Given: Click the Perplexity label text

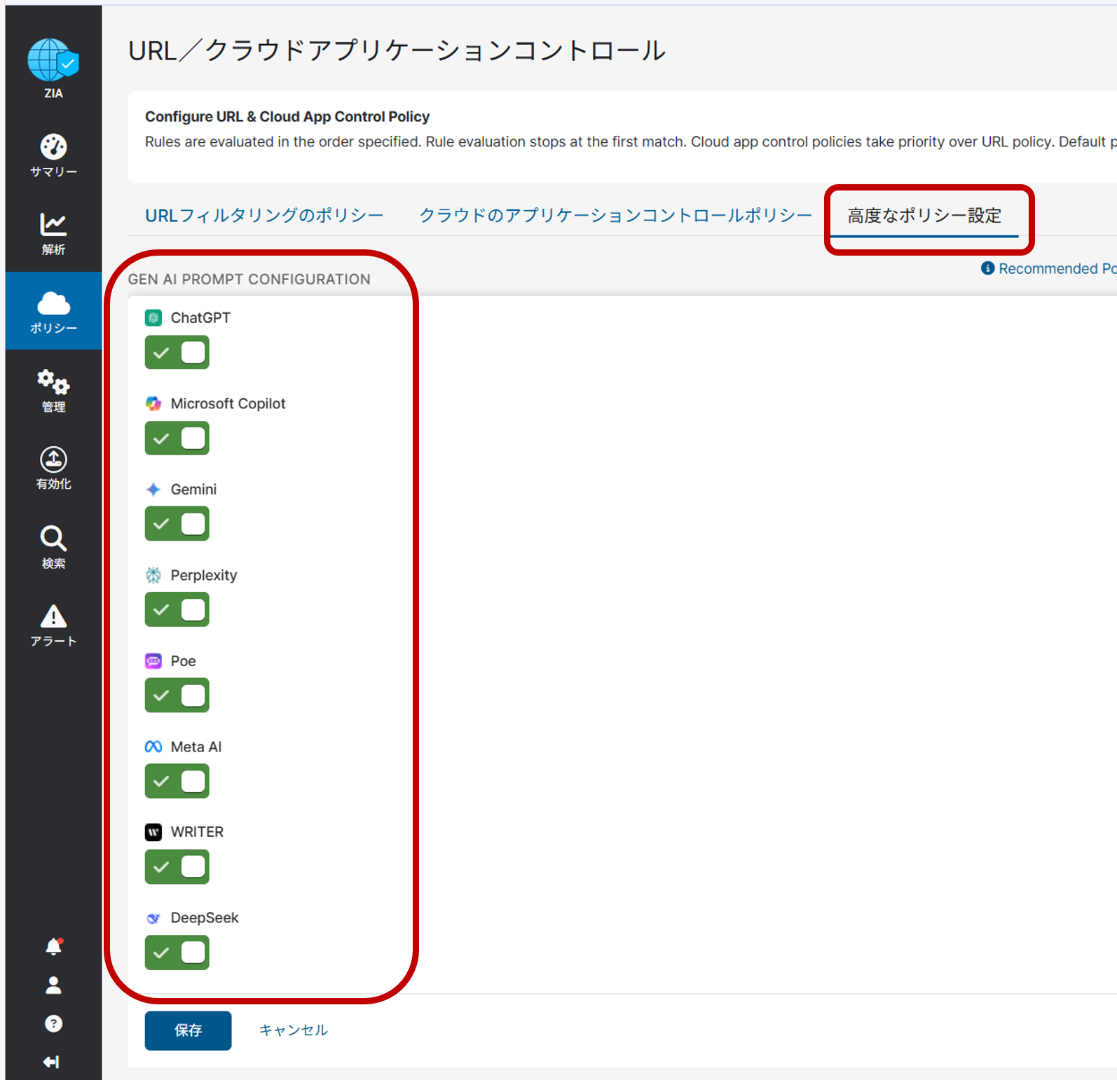Looking at the screenshot, I should pyautogui.click(x=204, y=576).
